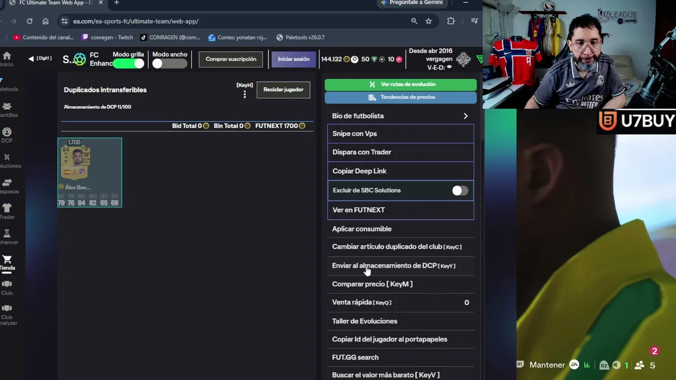Select FUT.GG search option

point(400,357)
